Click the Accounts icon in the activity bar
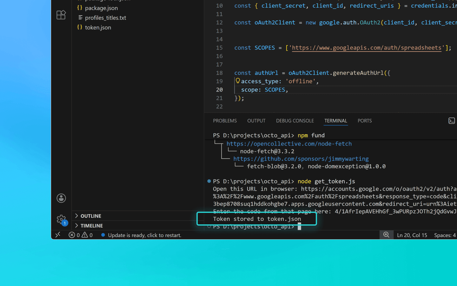 point(61,198)
